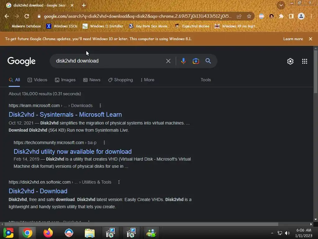Open File Explorer folder in taskbar

click(90, 233)
